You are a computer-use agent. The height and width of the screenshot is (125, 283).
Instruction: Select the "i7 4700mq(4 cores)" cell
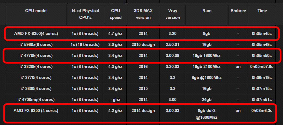pos(36,100)
